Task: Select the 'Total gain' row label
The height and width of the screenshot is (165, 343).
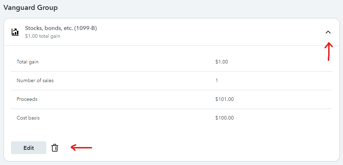Action: pos(28,62)
